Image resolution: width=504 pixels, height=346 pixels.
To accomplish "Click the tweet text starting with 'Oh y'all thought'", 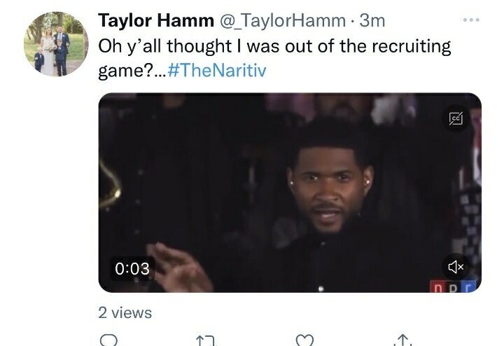I will coord(274,47).
